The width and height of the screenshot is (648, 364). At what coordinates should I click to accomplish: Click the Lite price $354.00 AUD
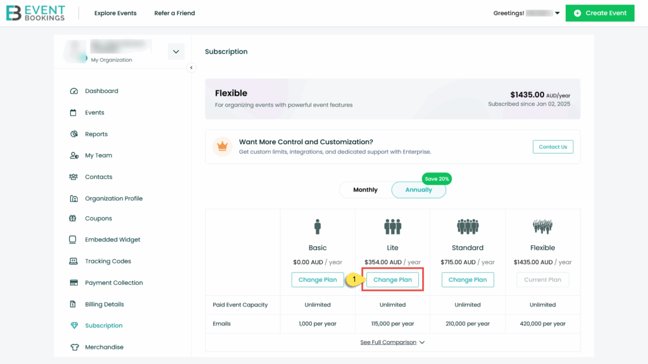(383, 262)
